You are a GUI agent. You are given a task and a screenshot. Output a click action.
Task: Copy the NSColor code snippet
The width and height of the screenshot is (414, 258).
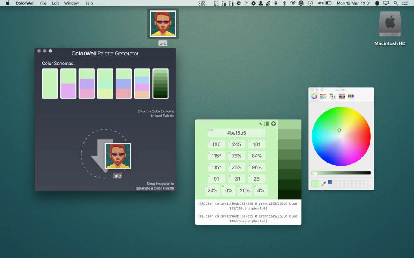(248, 206)
